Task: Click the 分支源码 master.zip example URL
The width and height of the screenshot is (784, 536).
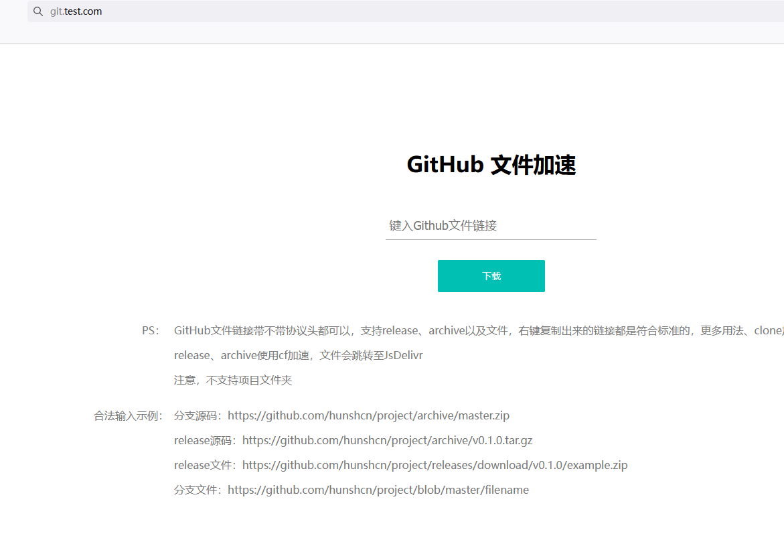Action: click(368, 416)
